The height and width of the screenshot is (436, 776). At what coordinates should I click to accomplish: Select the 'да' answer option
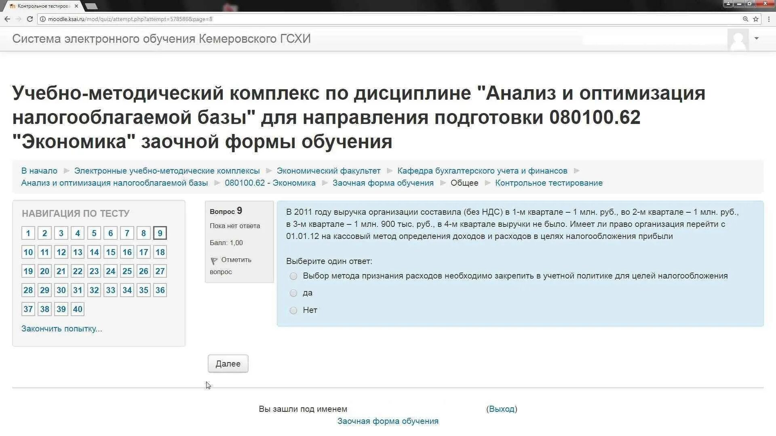[x=293, y=293]
